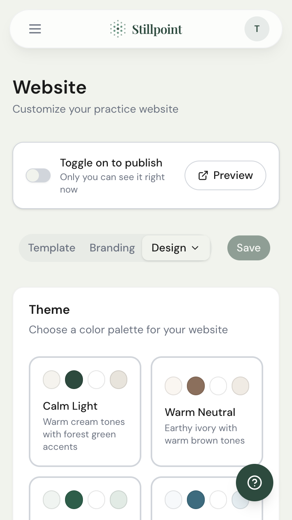Click the white swatch in Warm Neutral palette
Viewport: 292px width, 520px height.
click(218, 386)
